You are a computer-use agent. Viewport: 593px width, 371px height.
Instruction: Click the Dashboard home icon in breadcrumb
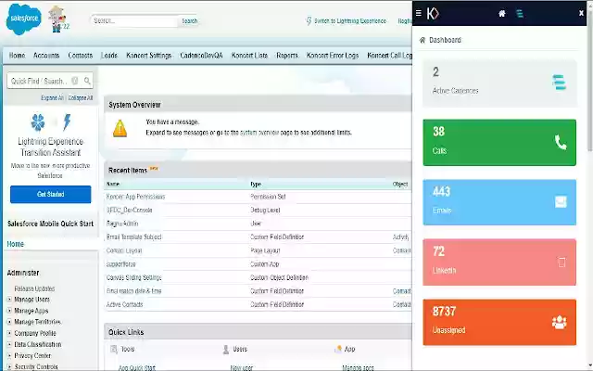423,40
